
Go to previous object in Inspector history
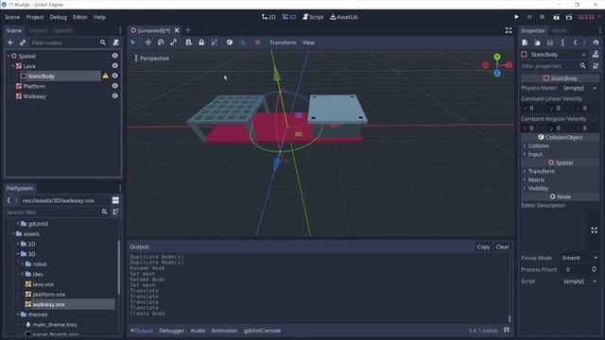coord(576,42)
